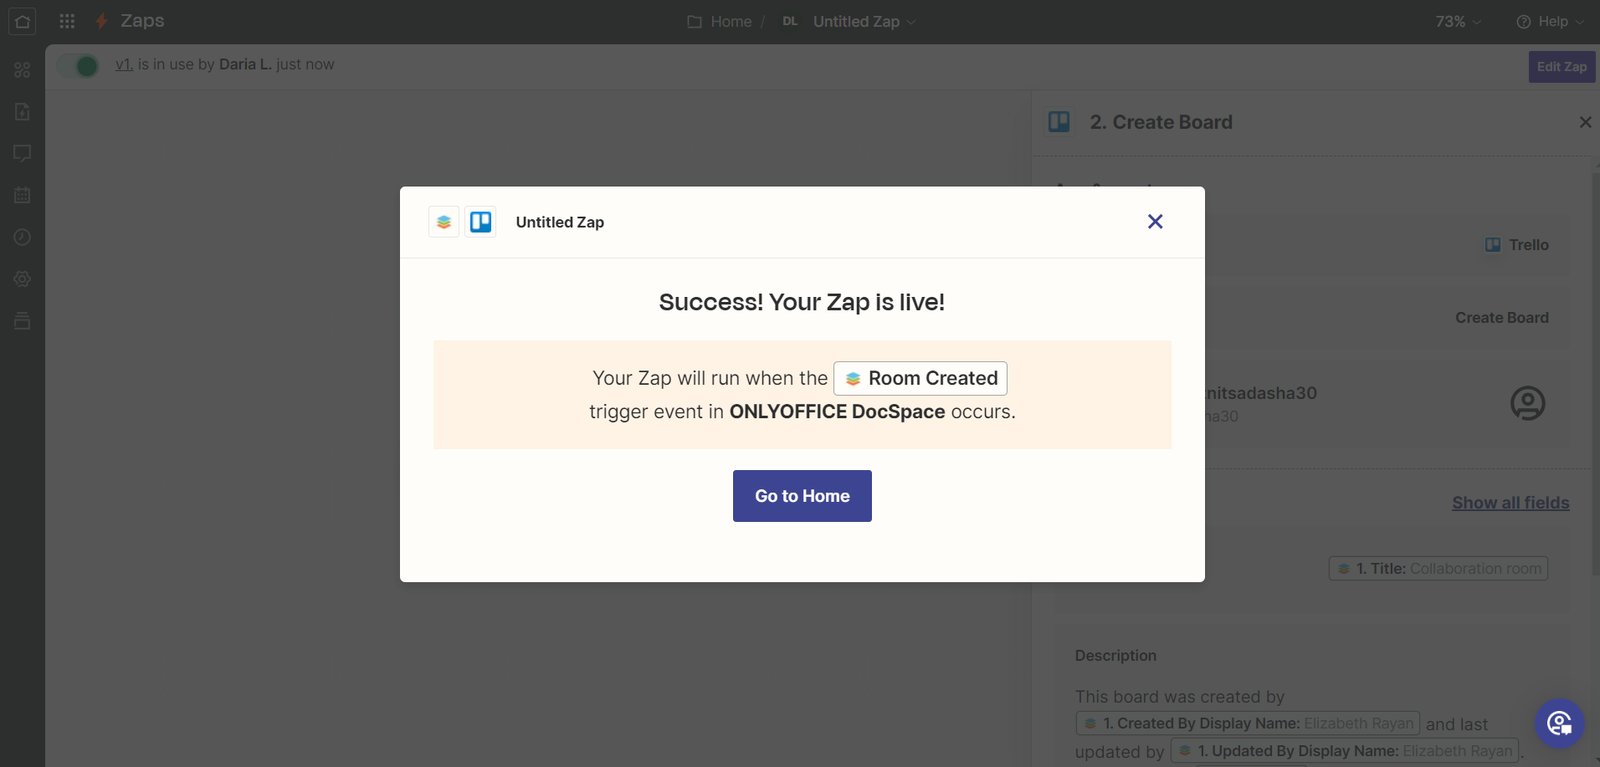Click the v1. version link
Image resolution: width=1600 pixels, height=767 pixels.
tap(124, 64)
